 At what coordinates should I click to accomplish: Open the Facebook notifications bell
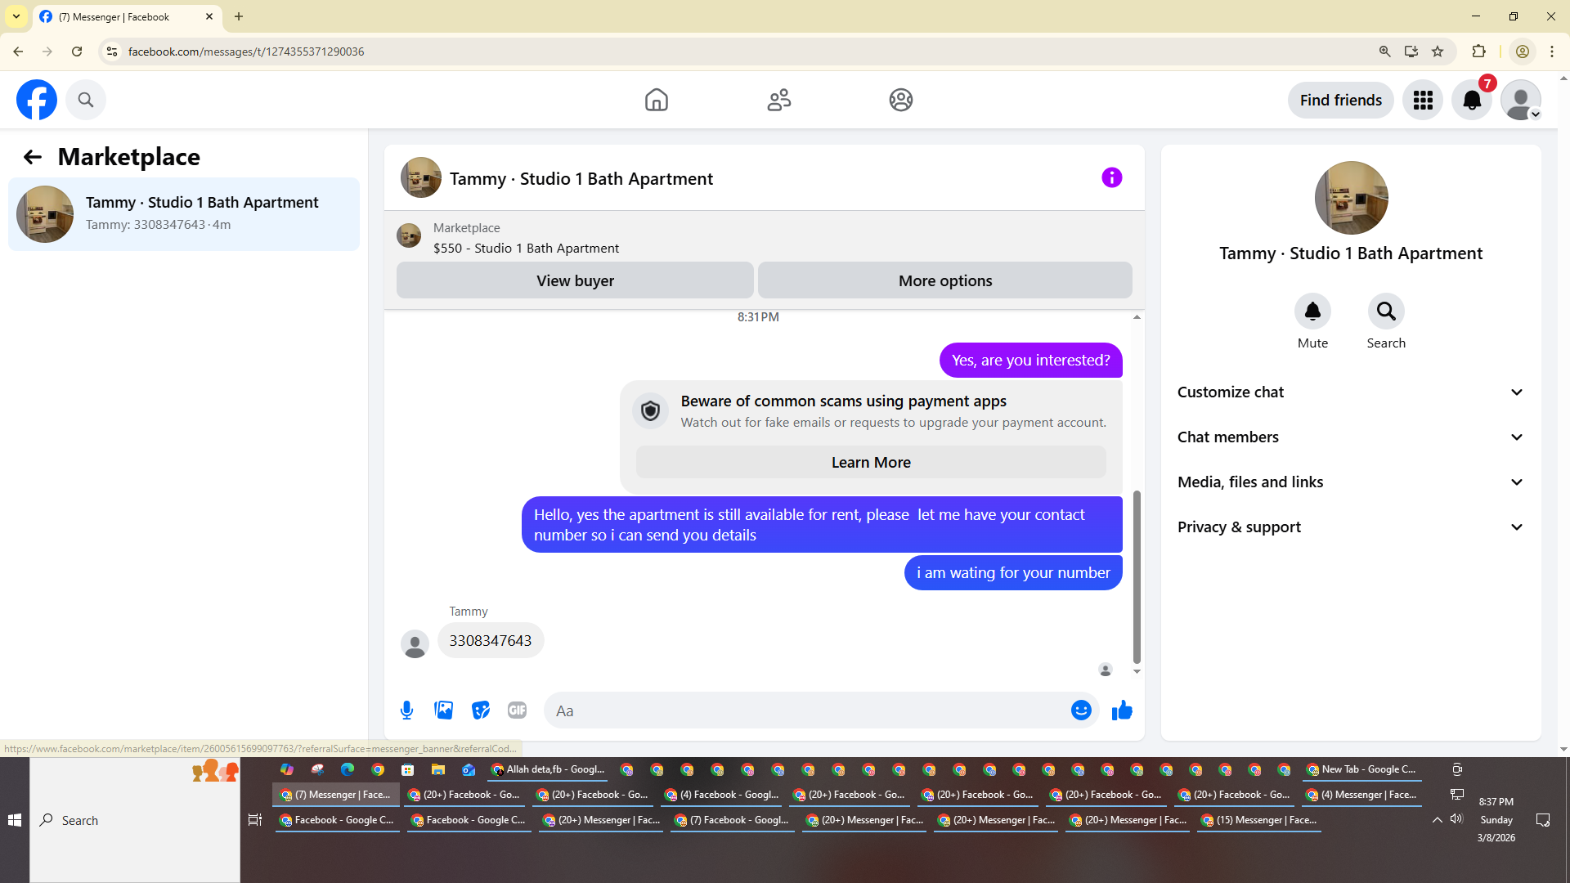[x=1471, y=100]
